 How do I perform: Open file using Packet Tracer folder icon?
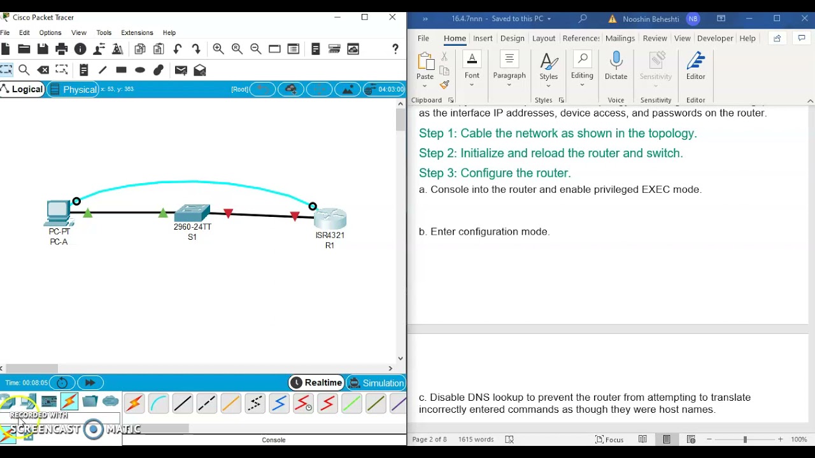24,49
